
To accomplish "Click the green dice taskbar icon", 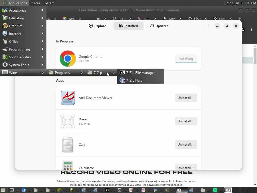I will (x=215, y=190).
